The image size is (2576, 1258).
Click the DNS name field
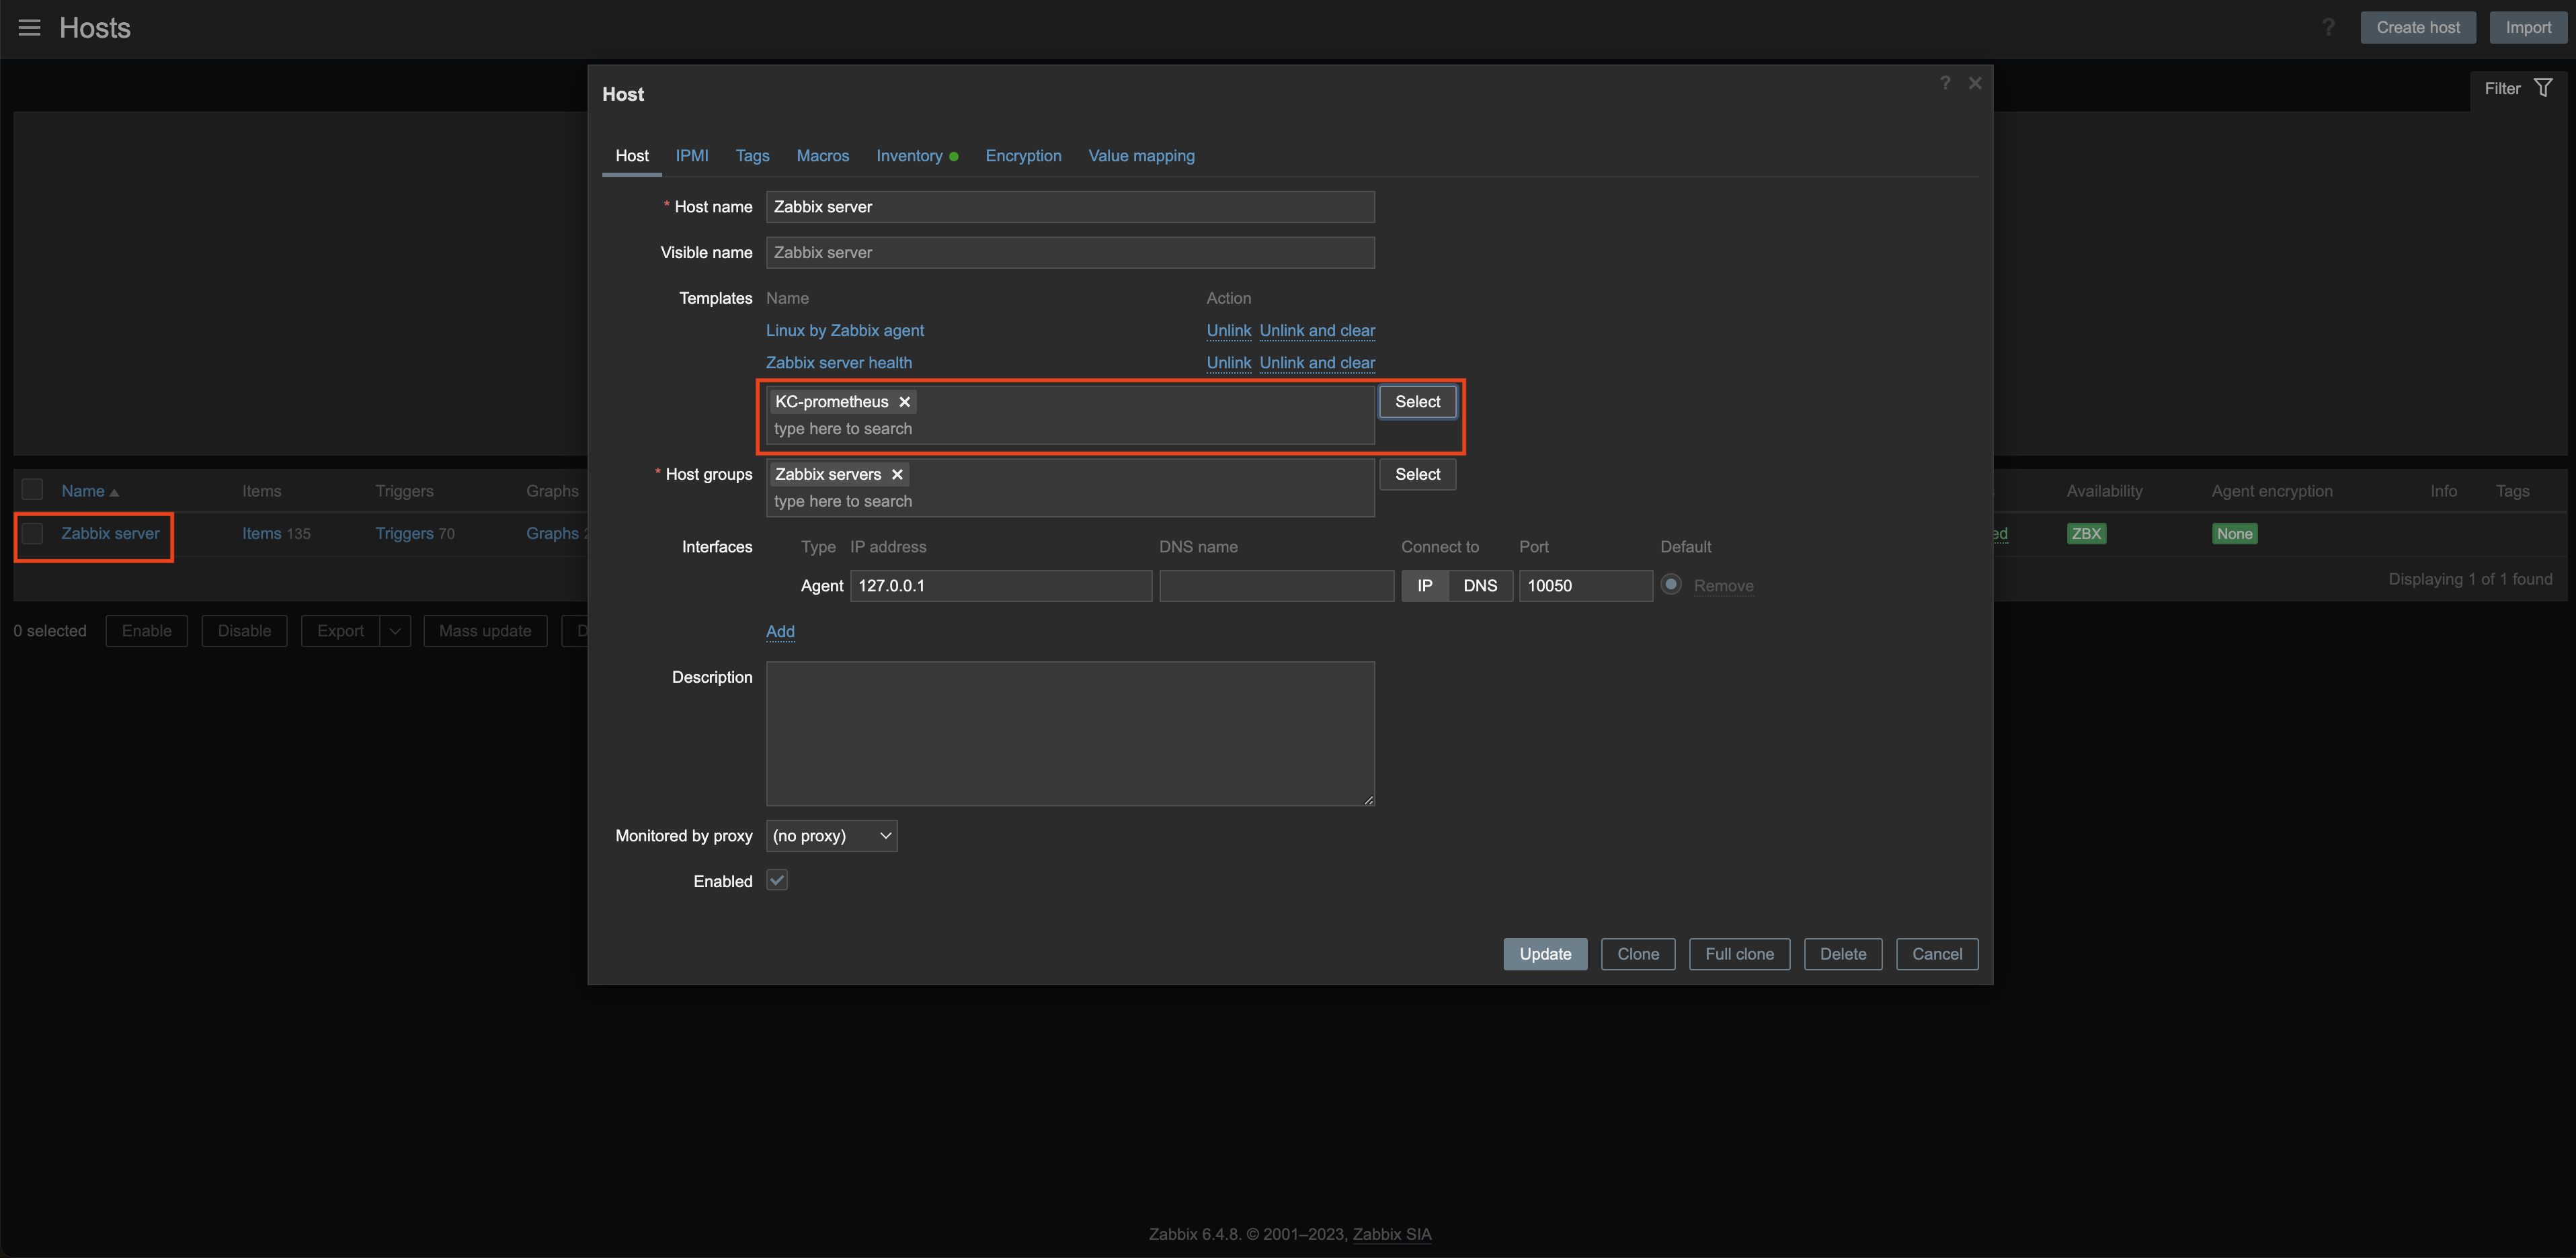[x=1276, y=586]
